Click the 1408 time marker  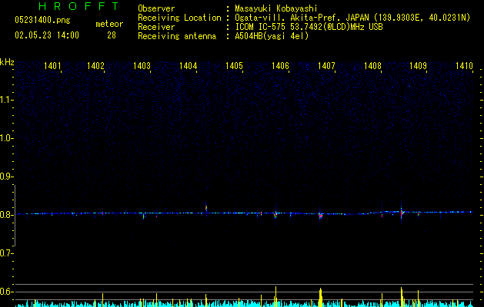[372, 66]
